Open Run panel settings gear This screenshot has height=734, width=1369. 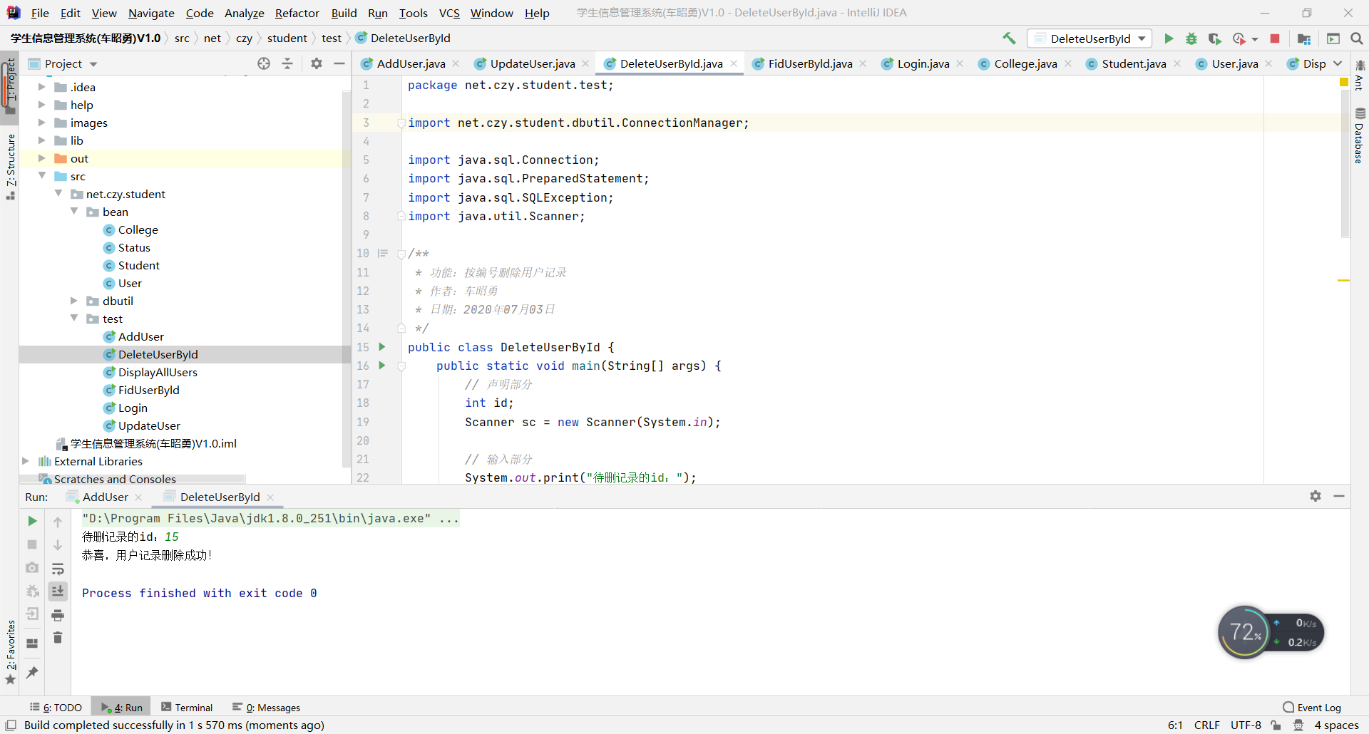(x=1316, y=496)
